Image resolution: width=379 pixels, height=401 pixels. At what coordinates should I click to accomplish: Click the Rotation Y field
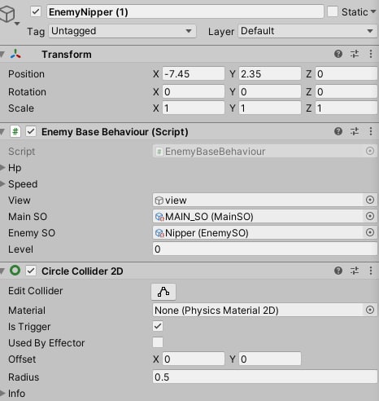pos(270,92)
